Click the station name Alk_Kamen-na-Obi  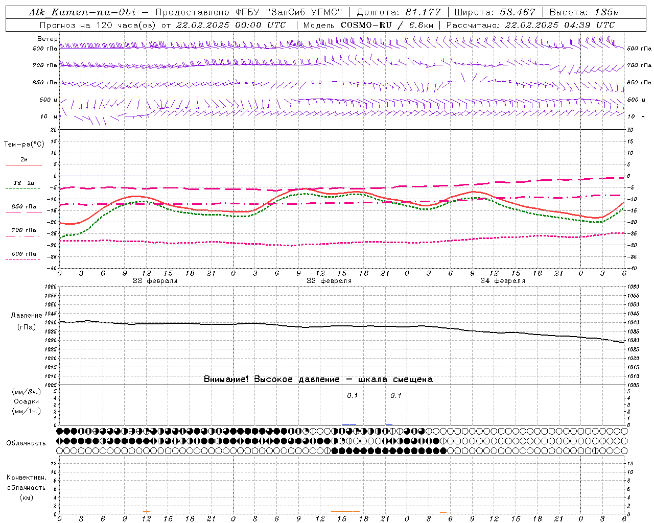tap(82, 12)
